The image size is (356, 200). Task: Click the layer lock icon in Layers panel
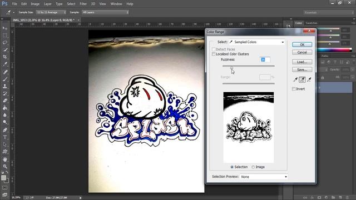point(323,78)
